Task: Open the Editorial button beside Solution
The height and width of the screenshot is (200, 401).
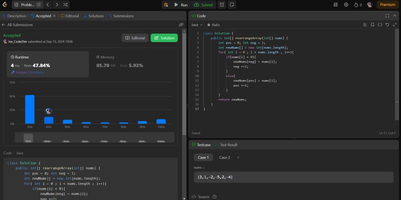Action: click(x=135, y=38)
